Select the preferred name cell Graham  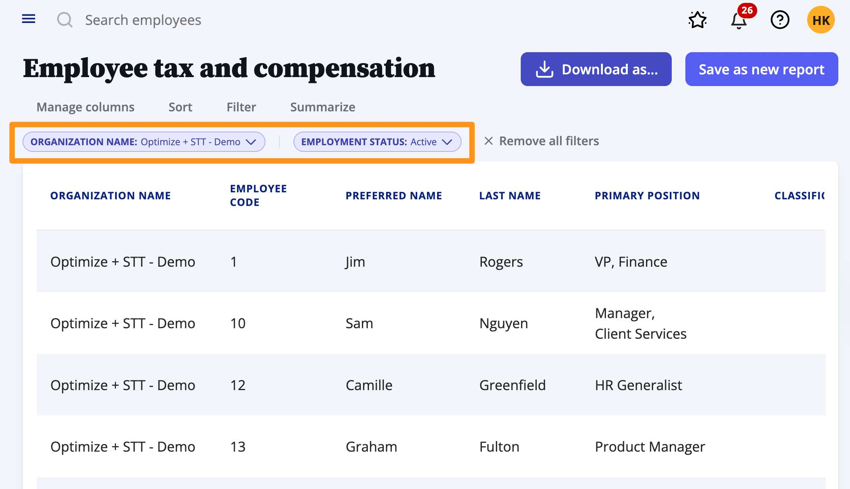pyautogui.click(x=371, y=447)
